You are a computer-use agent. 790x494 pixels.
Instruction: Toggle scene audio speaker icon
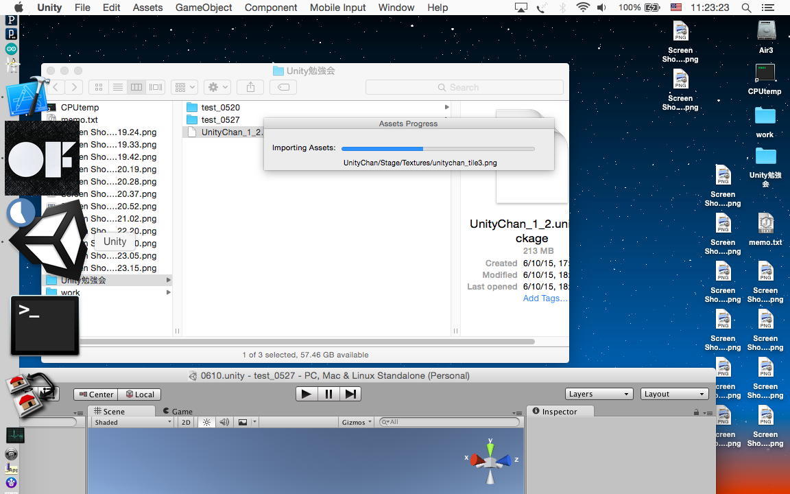tap(224, 423)
